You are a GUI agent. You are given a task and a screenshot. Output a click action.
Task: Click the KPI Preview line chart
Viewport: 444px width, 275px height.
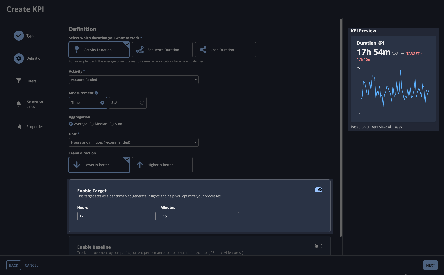(393, 91)
